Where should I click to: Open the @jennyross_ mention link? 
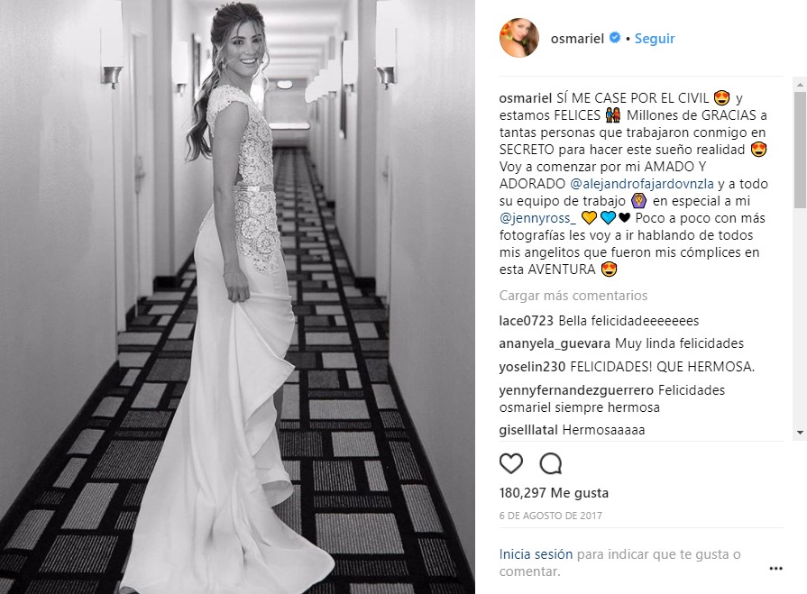(x=537, y=218)
